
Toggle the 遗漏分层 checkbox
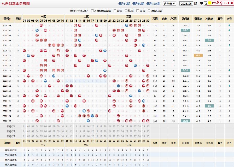point(149,11)
